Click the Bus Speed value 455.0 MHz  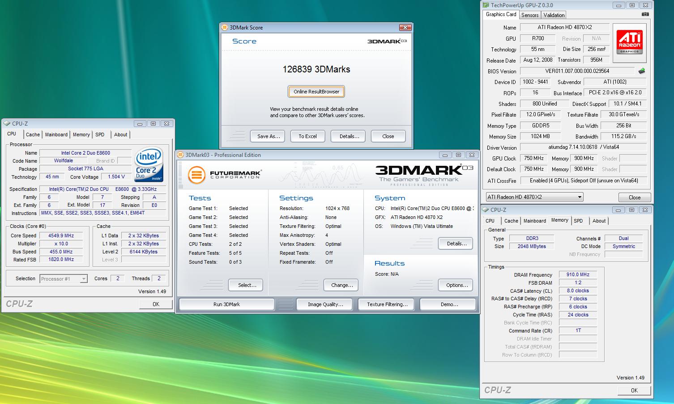pyautogui.click(x=61, y=252)
